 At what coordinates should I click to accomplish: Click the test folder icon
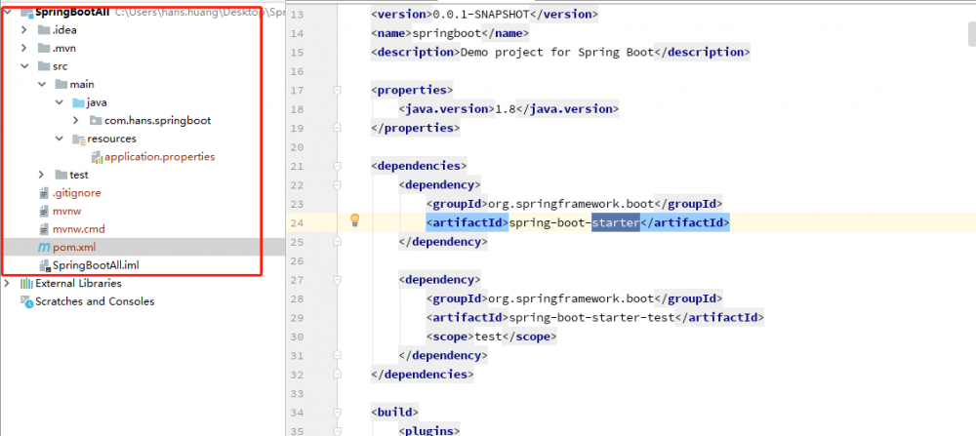pyautogui.click(x=61, y=175)
